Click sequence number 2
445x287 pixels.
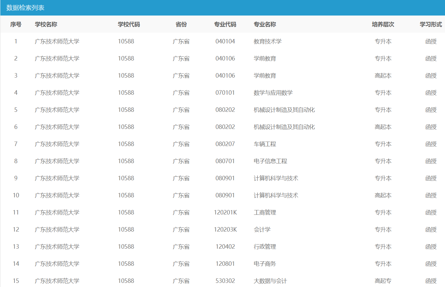click(16, 59)
